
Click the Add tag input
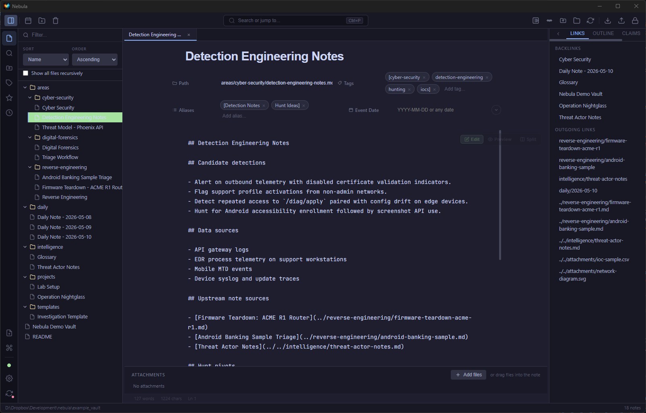coord(454,89)
